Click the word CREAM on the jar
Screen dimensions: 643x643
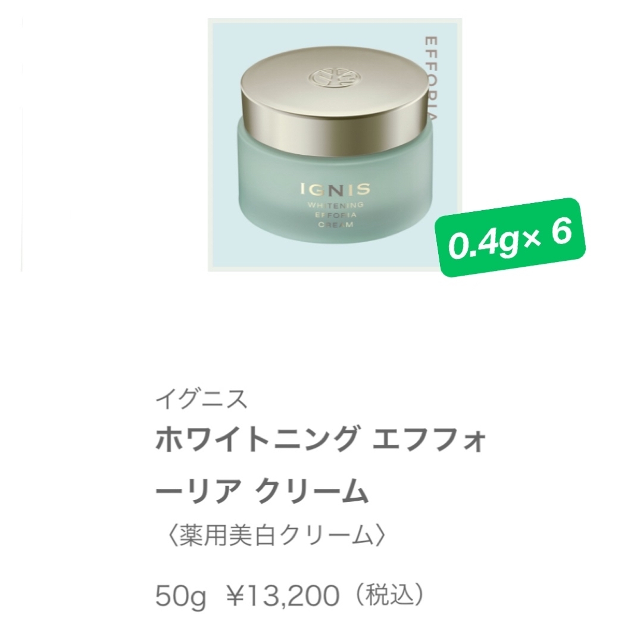click(x=335, y=224)
